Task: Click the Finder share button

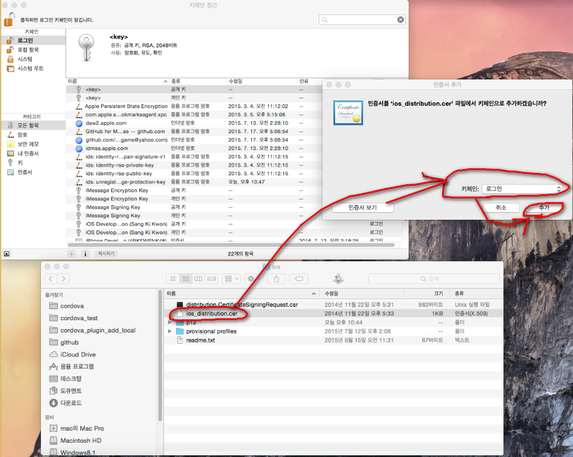Action: [276, 279]
